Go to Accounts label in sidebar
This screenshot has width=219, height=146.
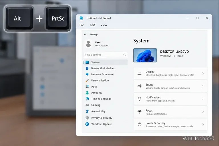[x=97, y=93]
